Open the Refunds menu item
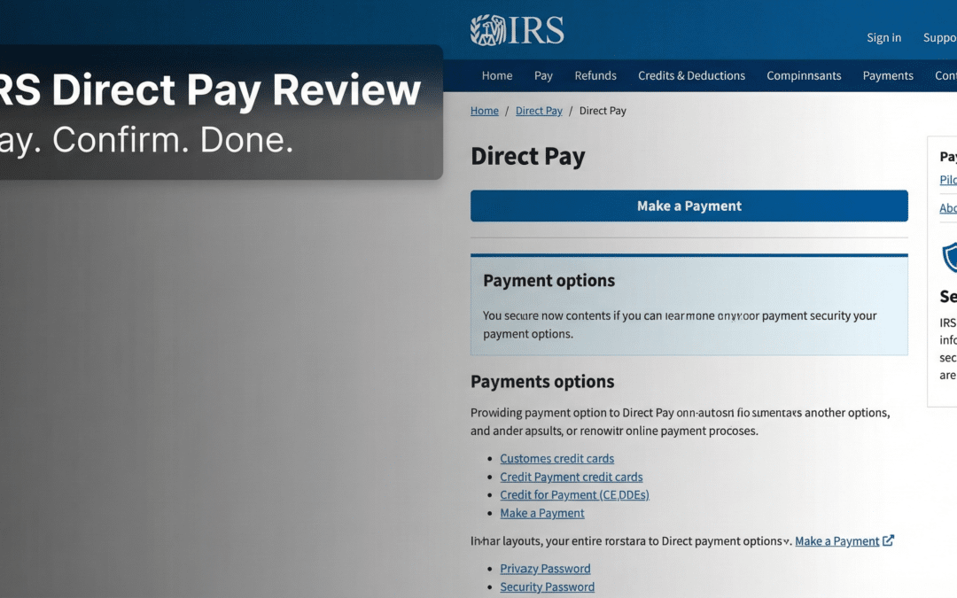This screenshot has width=957, height=598. (x=595, y=75)
